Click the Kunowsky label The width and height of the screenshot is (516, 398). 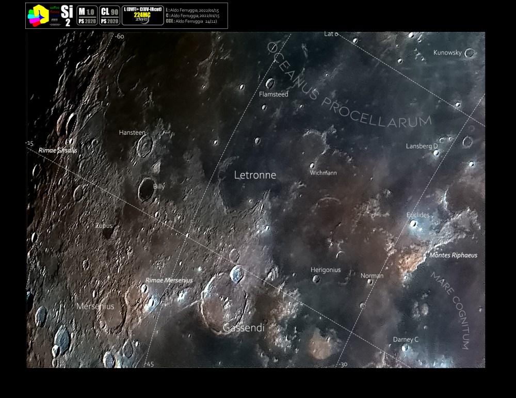[x=447, y=53]
